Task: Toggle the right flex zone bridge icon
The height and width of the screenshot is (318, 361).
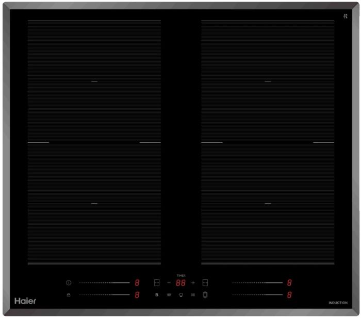Action: coord(205,283)
